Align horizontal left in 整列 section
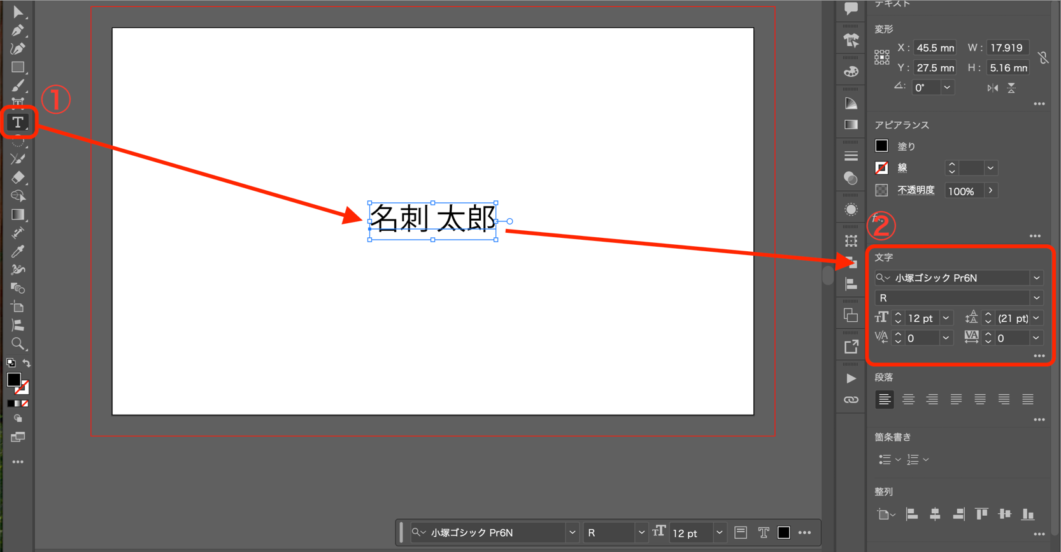Image resolution: width=1061 pixels, height=552 pixels. [x=911, y=514]
